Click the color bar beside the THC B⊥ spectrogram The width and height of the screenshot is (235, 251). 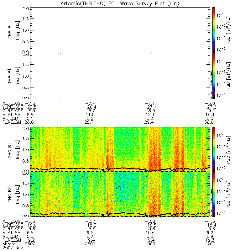(214, 150)
